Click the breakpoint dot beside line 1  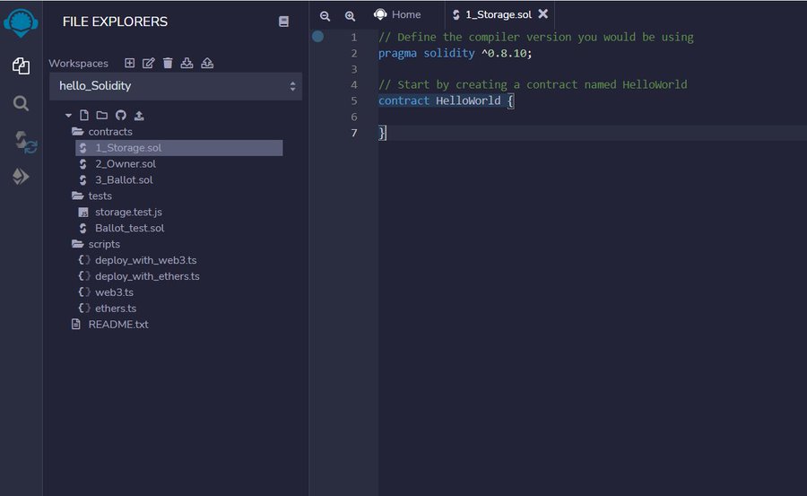click(x=318, y=37)
